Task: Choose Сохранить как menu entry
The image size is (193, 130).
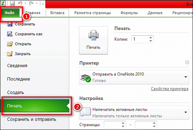Action: click(x=29, y=34)
